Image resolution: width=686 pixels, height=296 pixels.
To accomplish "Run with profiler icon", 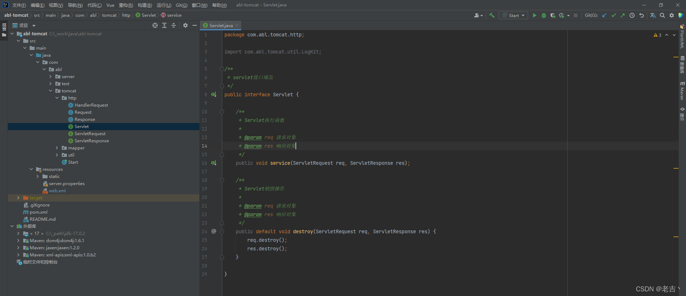I will (562, 15).
